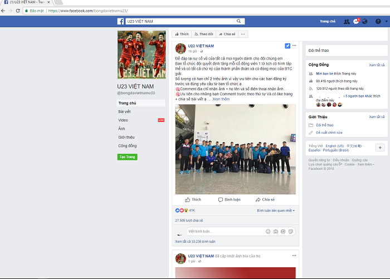The width and height of the screenshot is (390, 279).
Task: Click 'Đề xuất chỉnh sửa' link
Action: coord(329,133)
